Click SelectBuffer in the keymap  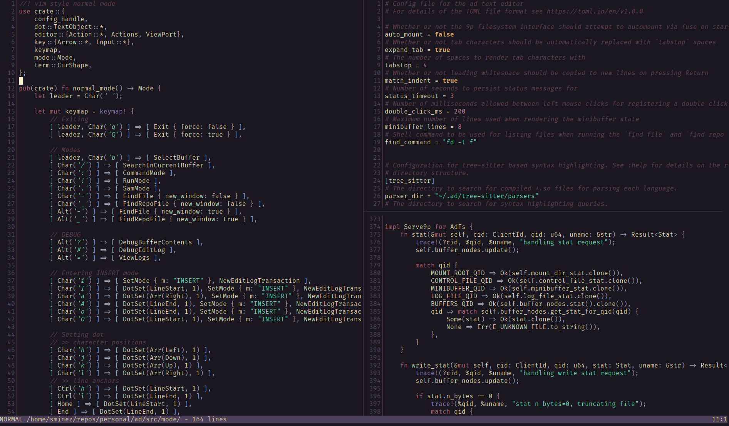tap(176, 158)
